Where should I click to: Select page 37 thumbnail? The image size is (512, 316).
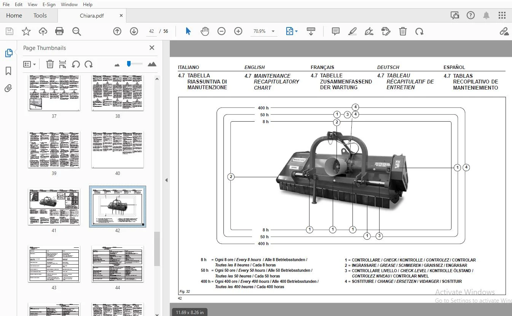[x=54, y=93]
